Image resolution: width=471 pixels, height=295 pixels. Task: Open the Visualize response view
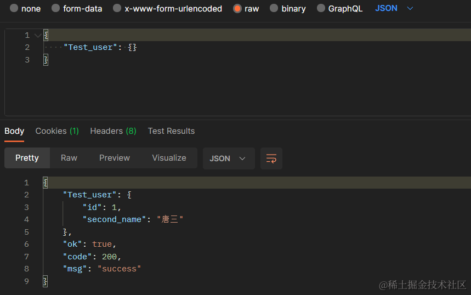tap(169, 158)
